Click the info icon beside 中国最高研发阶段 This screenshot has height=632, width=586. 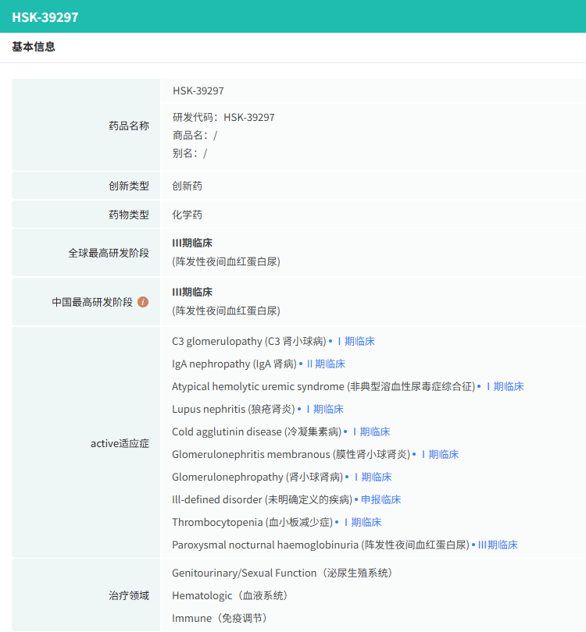(x=143, y=302)
